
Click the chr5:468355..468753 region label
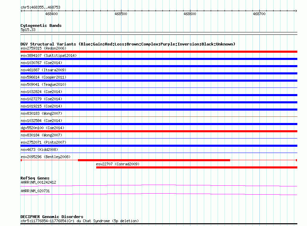(40, 7)
